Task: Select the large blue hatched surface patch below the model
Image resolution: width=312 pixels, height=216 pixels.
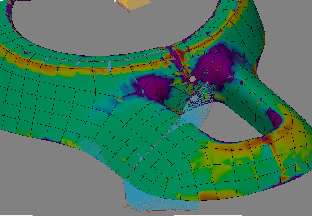Action: [x=159, y=199]
